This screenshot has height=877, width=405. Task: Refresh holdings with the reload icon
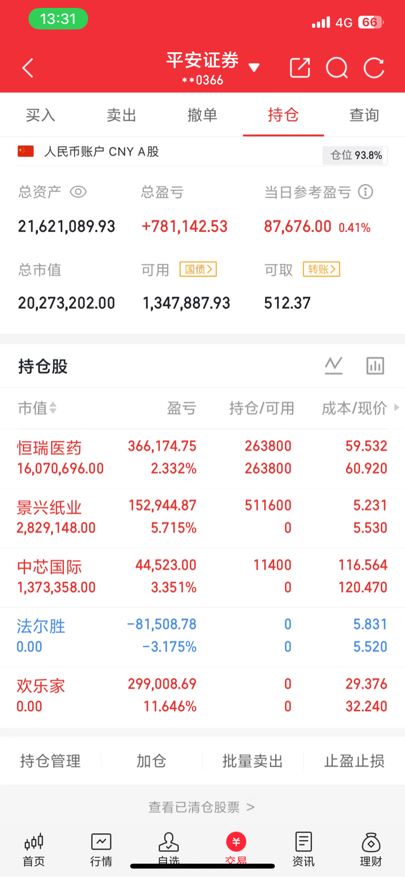(374, 68)
